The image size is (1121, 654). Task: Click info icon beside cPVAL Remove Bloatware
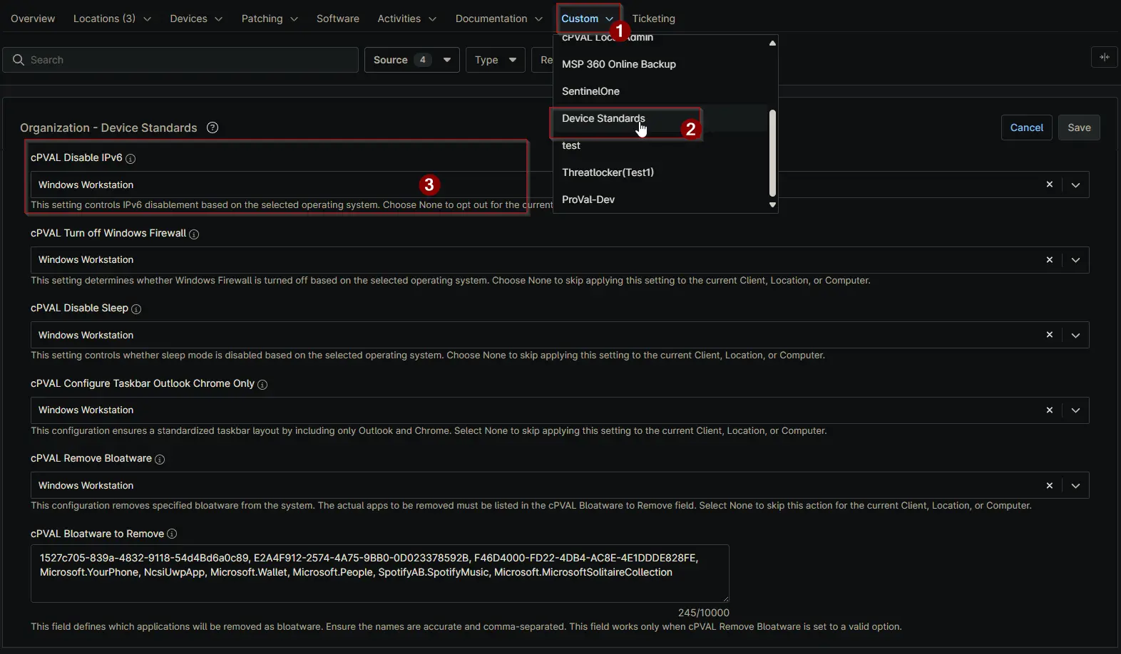tap(160, 460)
